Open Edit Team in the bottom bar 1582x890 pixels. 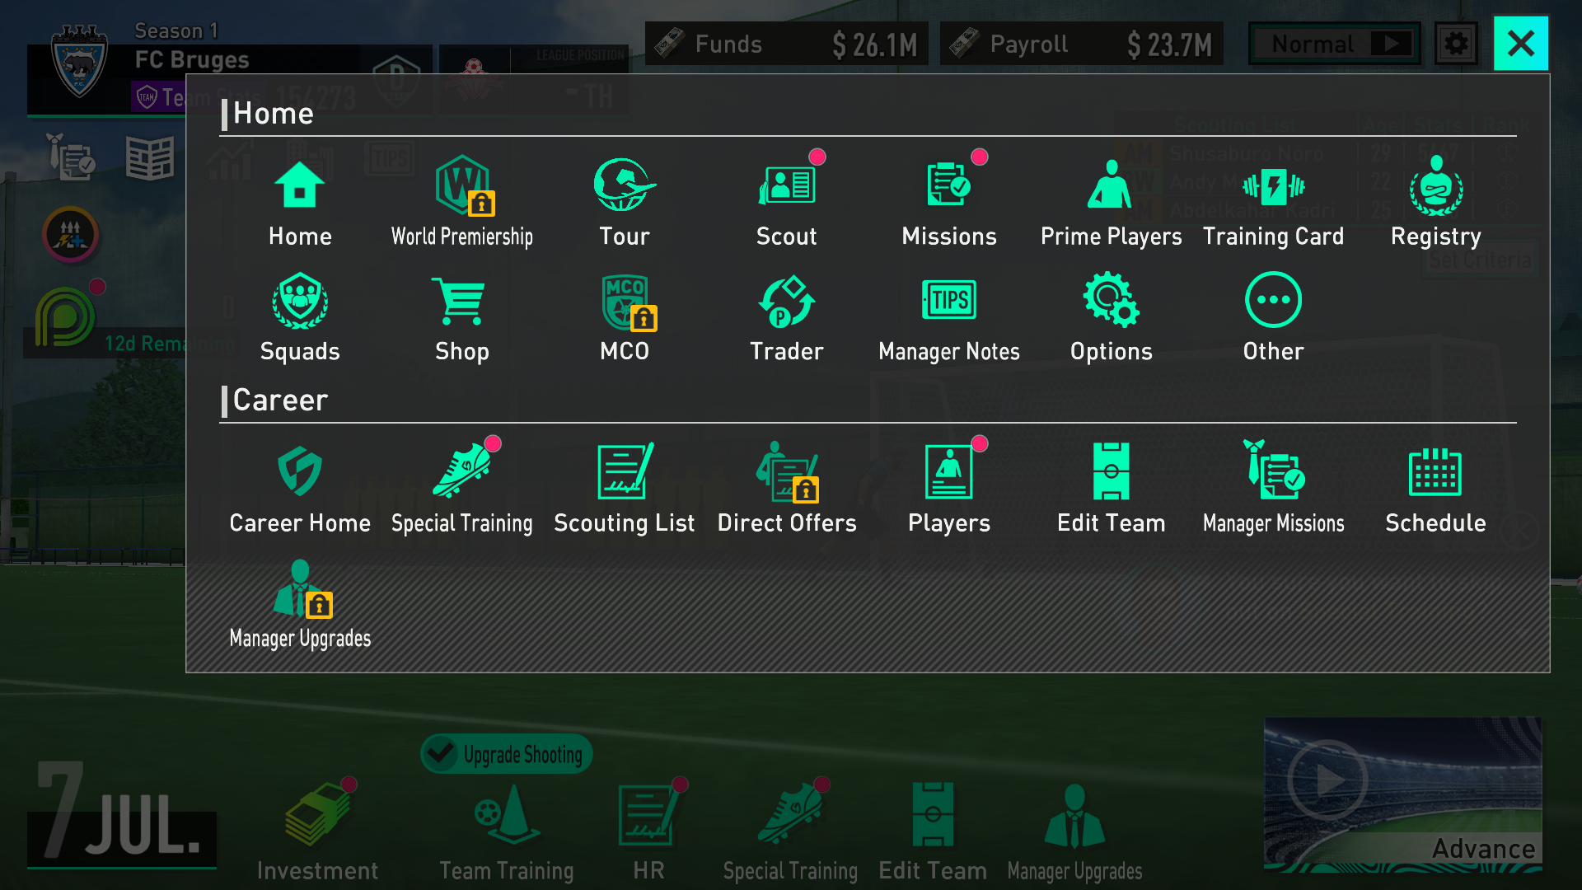point(933,831)
